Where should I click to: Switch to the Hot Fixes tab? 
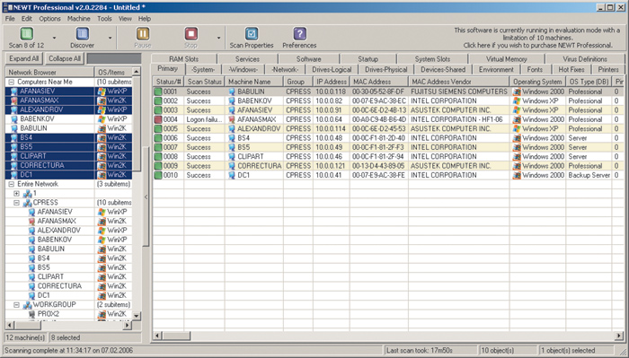(571, 70)
